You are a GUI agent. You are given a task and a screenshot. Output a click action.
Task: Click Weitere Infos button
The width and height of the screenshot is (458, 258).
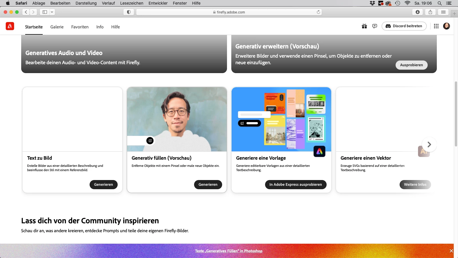(415, 185)
